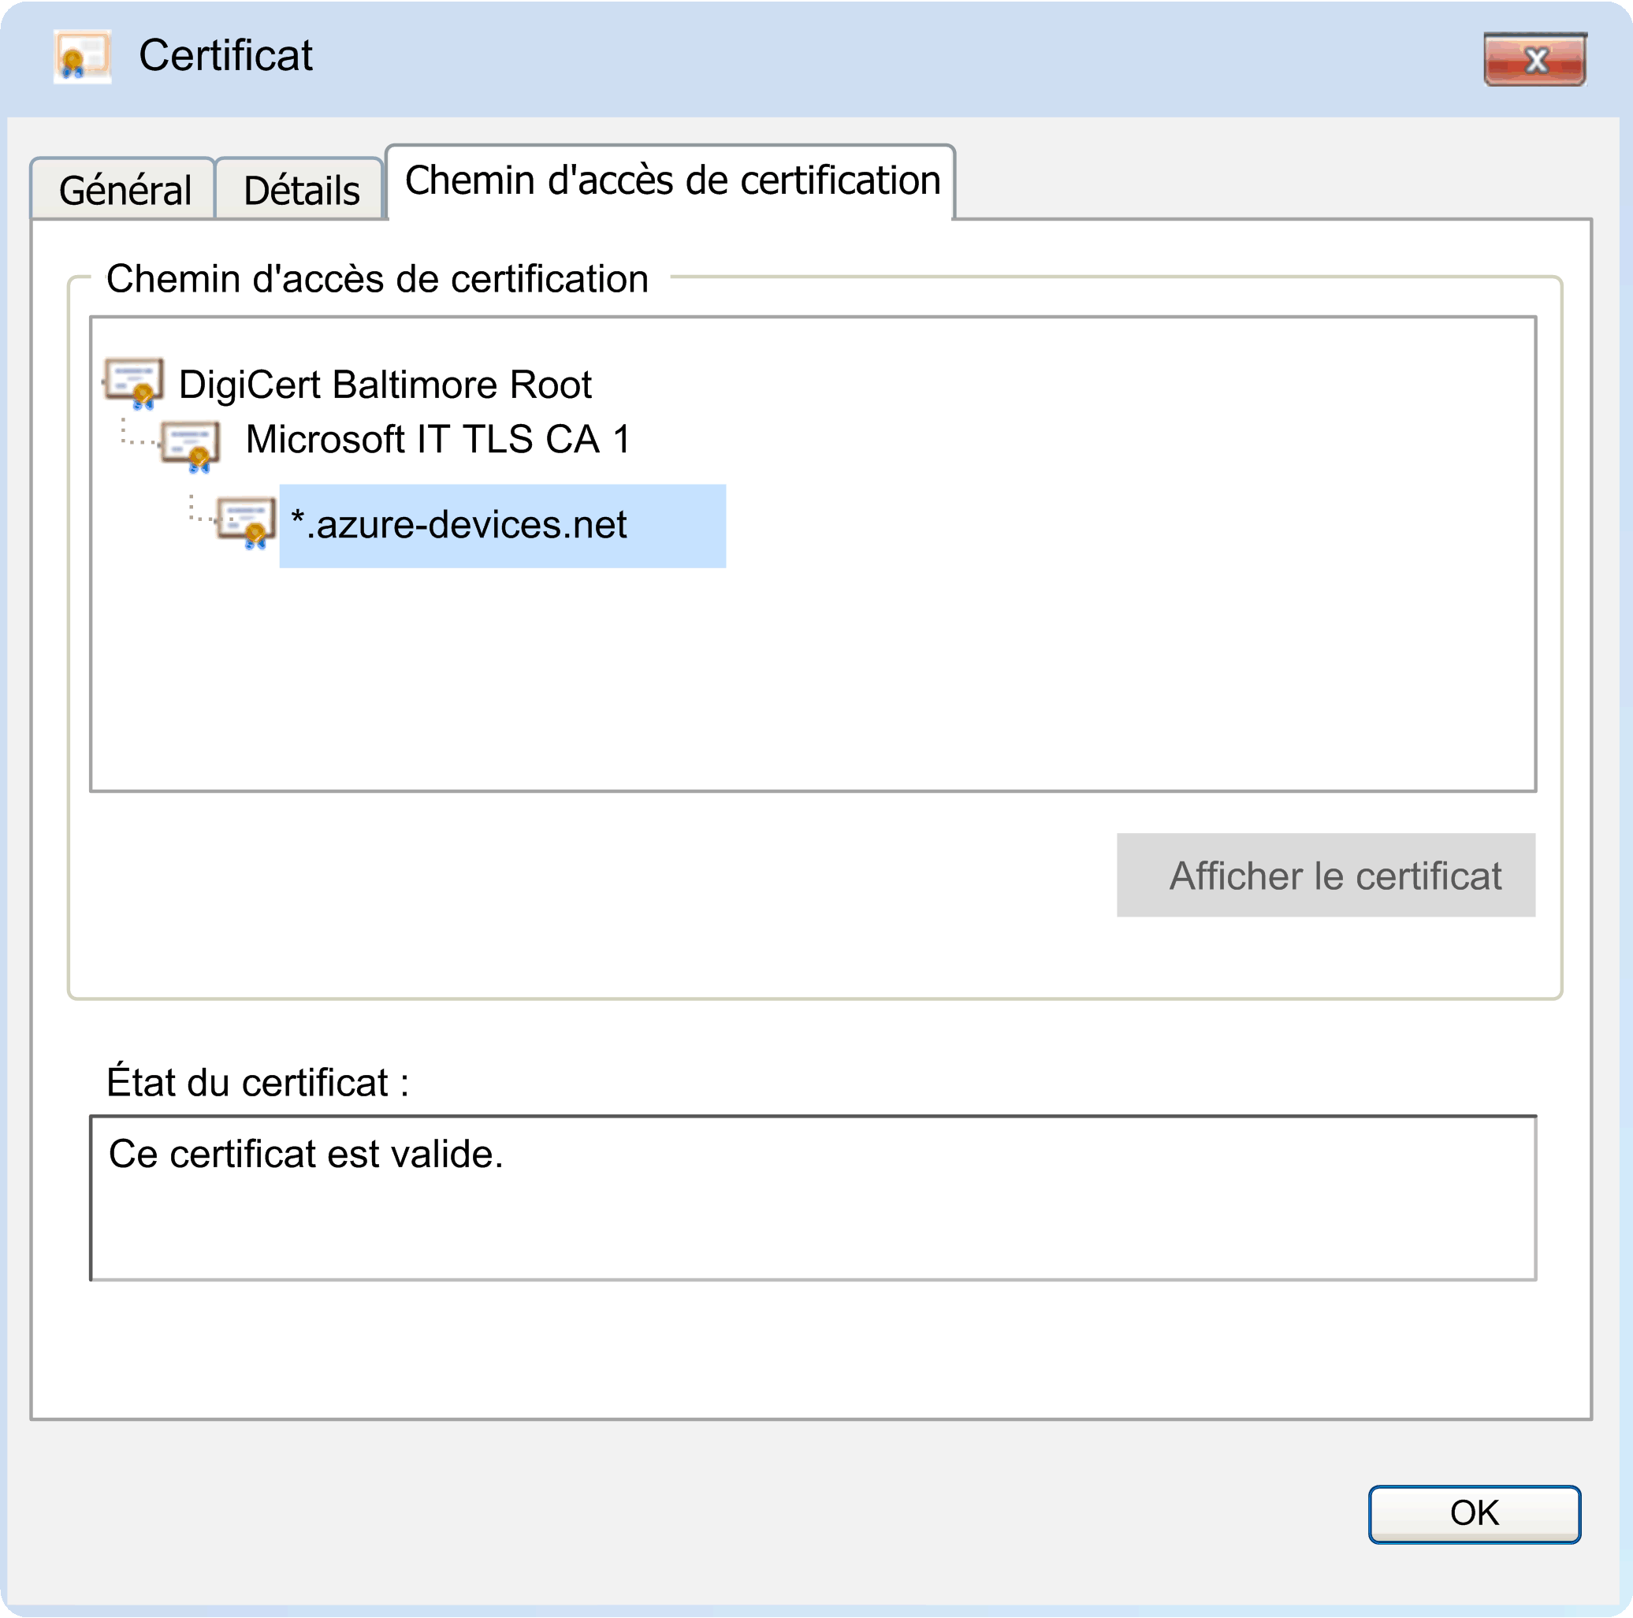
Task: Click the *.azure-devices.net certificate icon
Action: point(246,523)
